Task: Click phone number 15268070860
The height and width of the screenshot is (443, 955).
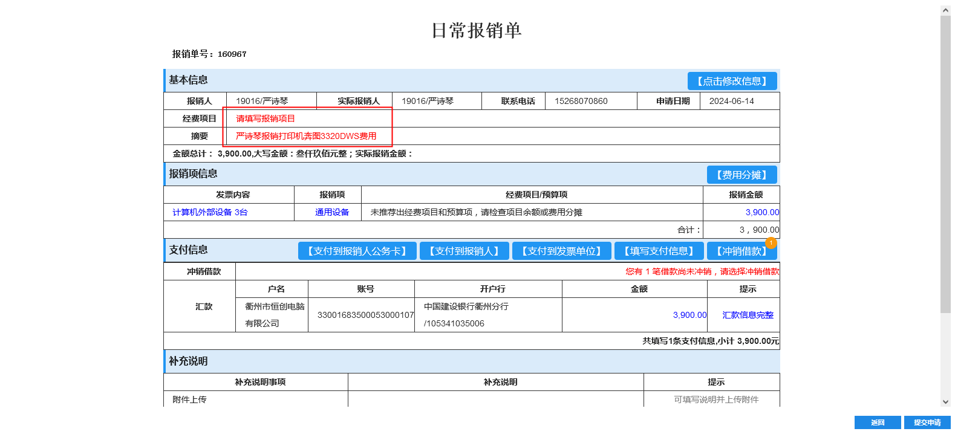Action: coord(581,101)
